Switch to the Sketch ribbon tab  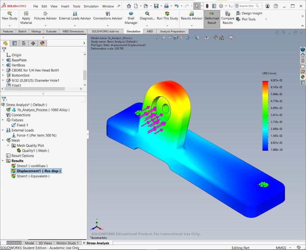(x=22, y=31)
